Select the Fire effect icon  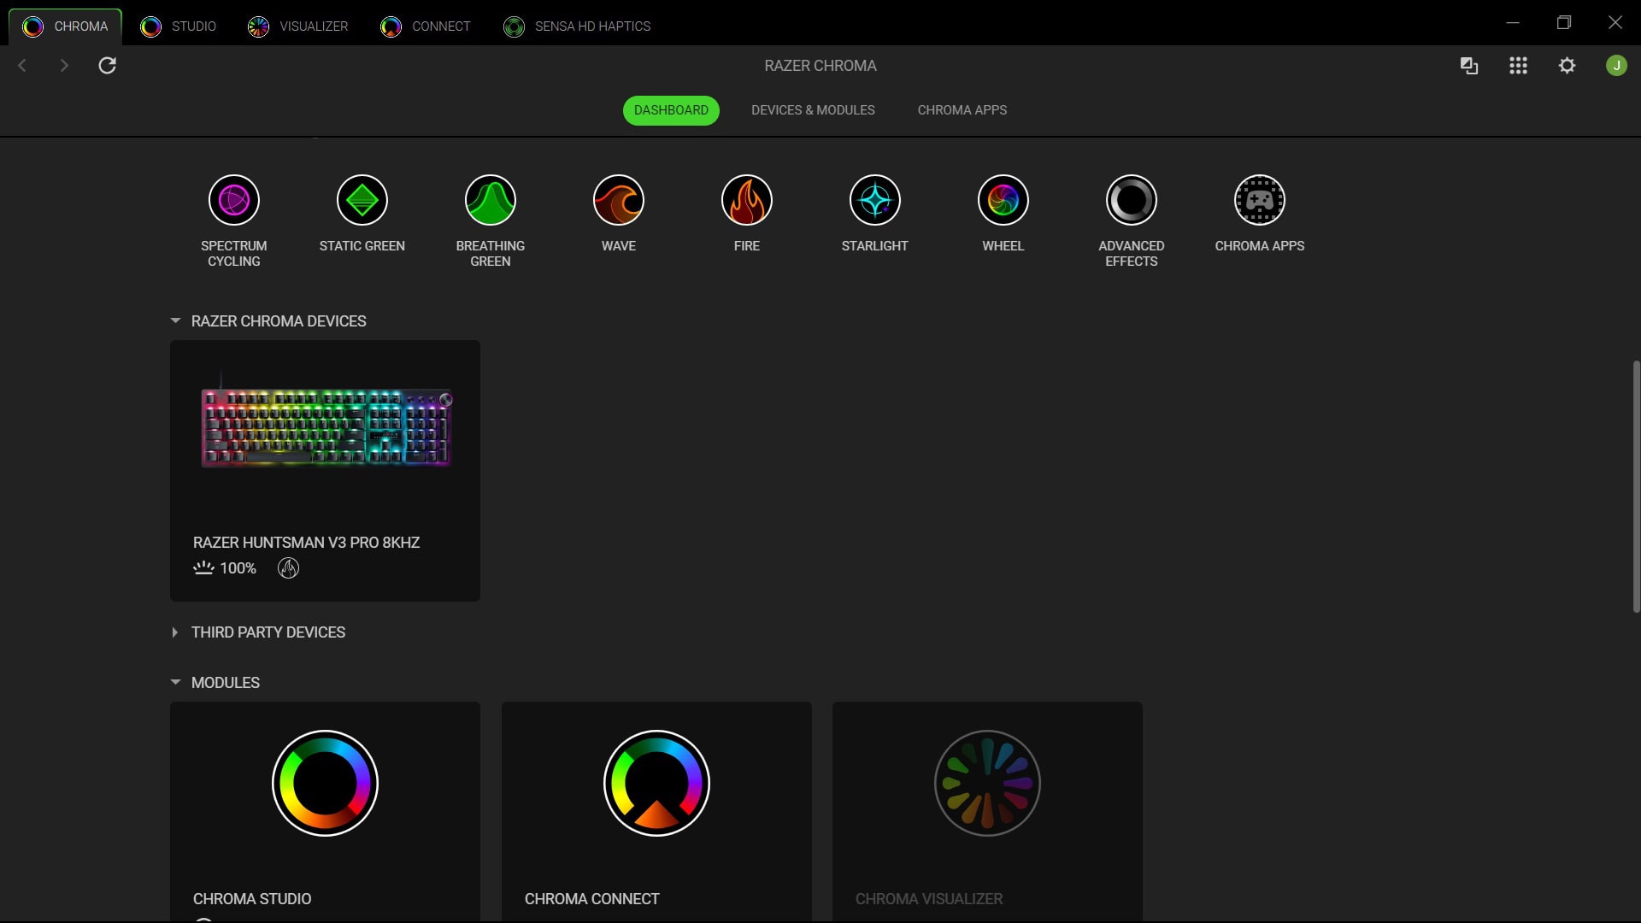tap(746, 199)
